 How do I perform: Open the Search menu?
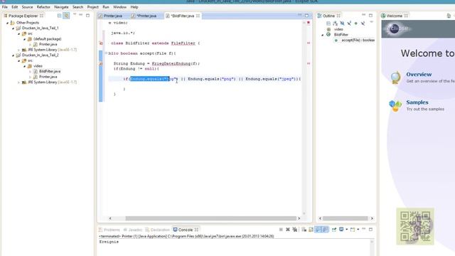coord(77,6)
